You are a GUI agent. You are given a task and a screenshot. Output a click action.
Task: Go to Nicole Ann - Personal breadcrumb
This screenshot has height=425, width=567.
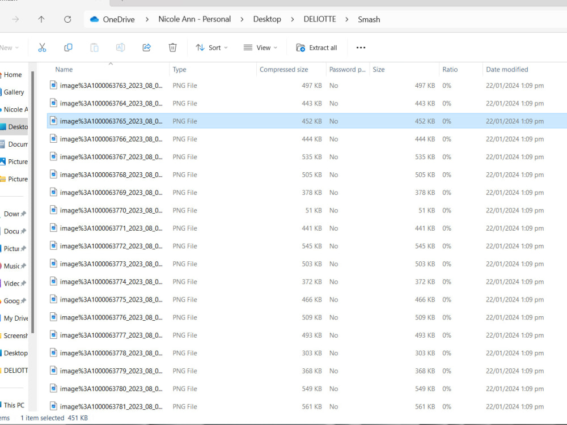click(x=194, y=19)
